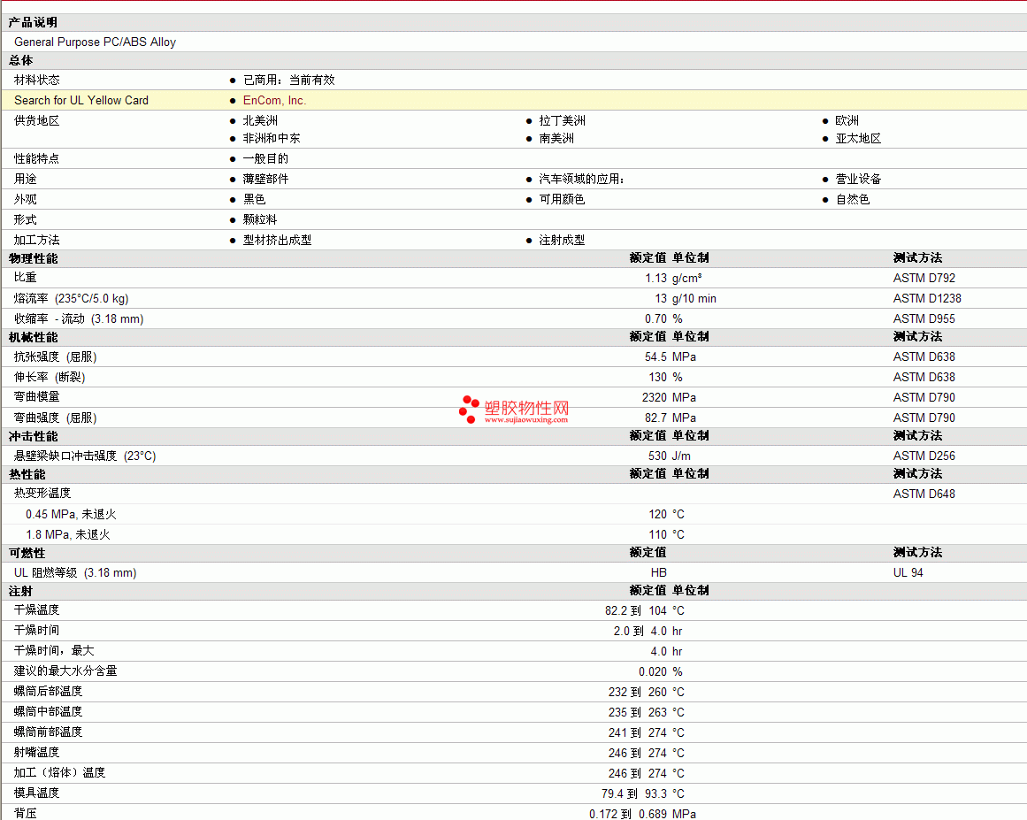
Task: Select the 北美洲 region entry
Action: 260,120
